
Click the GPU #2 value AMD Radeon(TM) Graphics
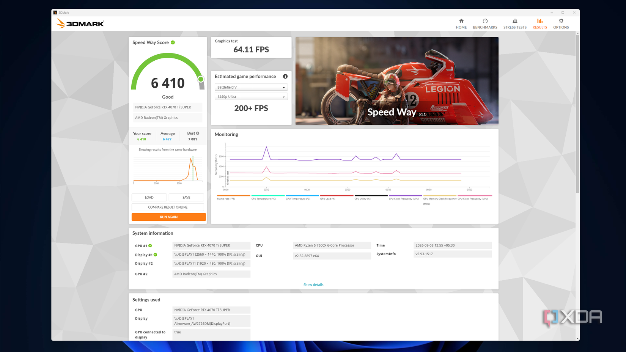click(x=211, y=274)
